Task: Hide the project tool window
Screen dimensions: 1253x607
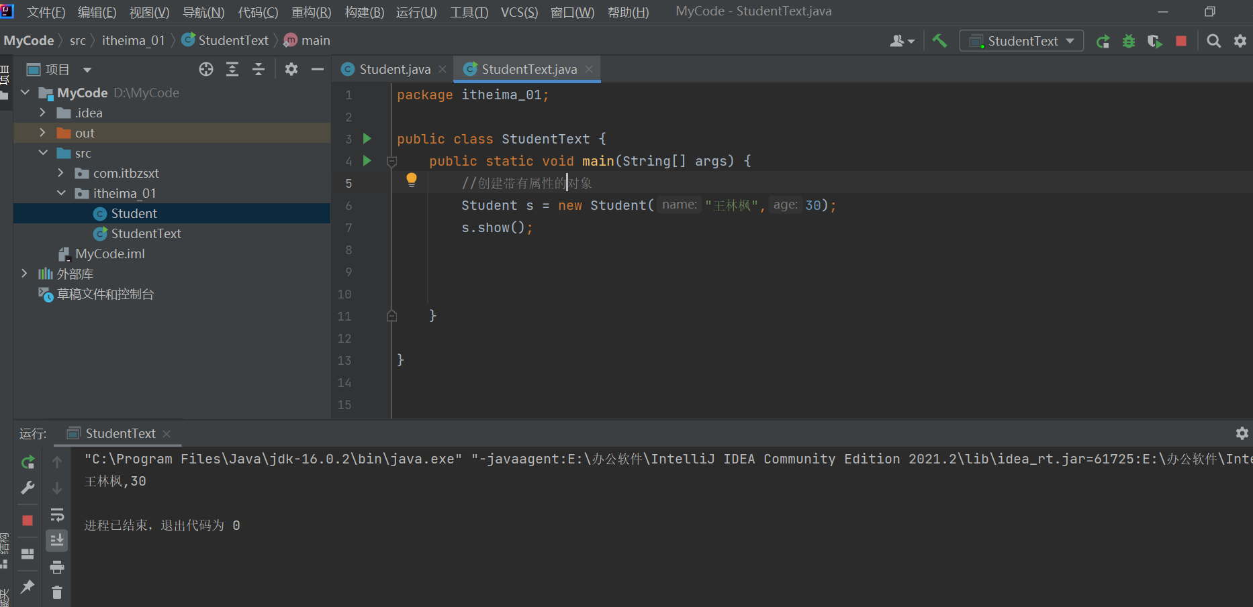Action: click(x=318, y=69)
